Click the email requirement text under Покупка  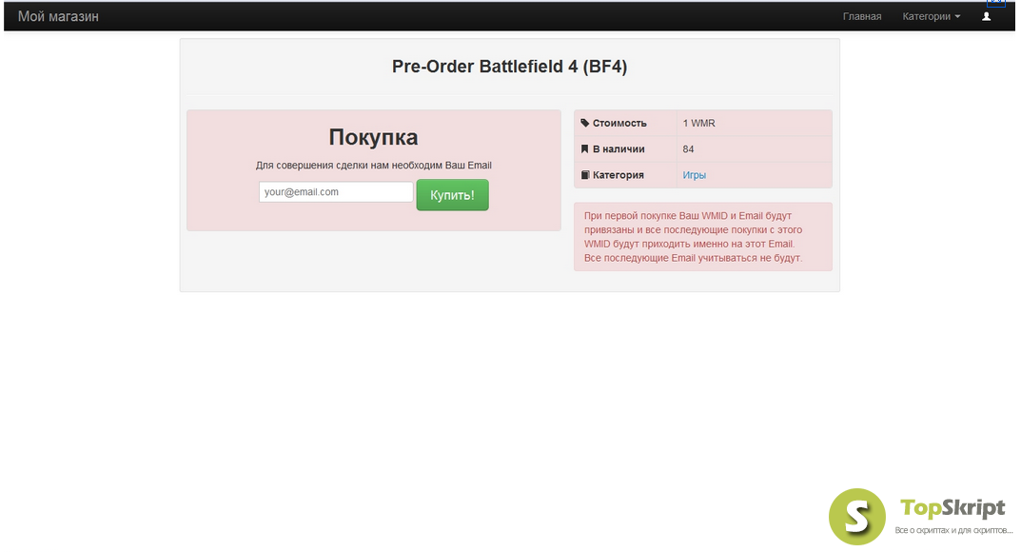pyautogui.click(x=374, y=166)
